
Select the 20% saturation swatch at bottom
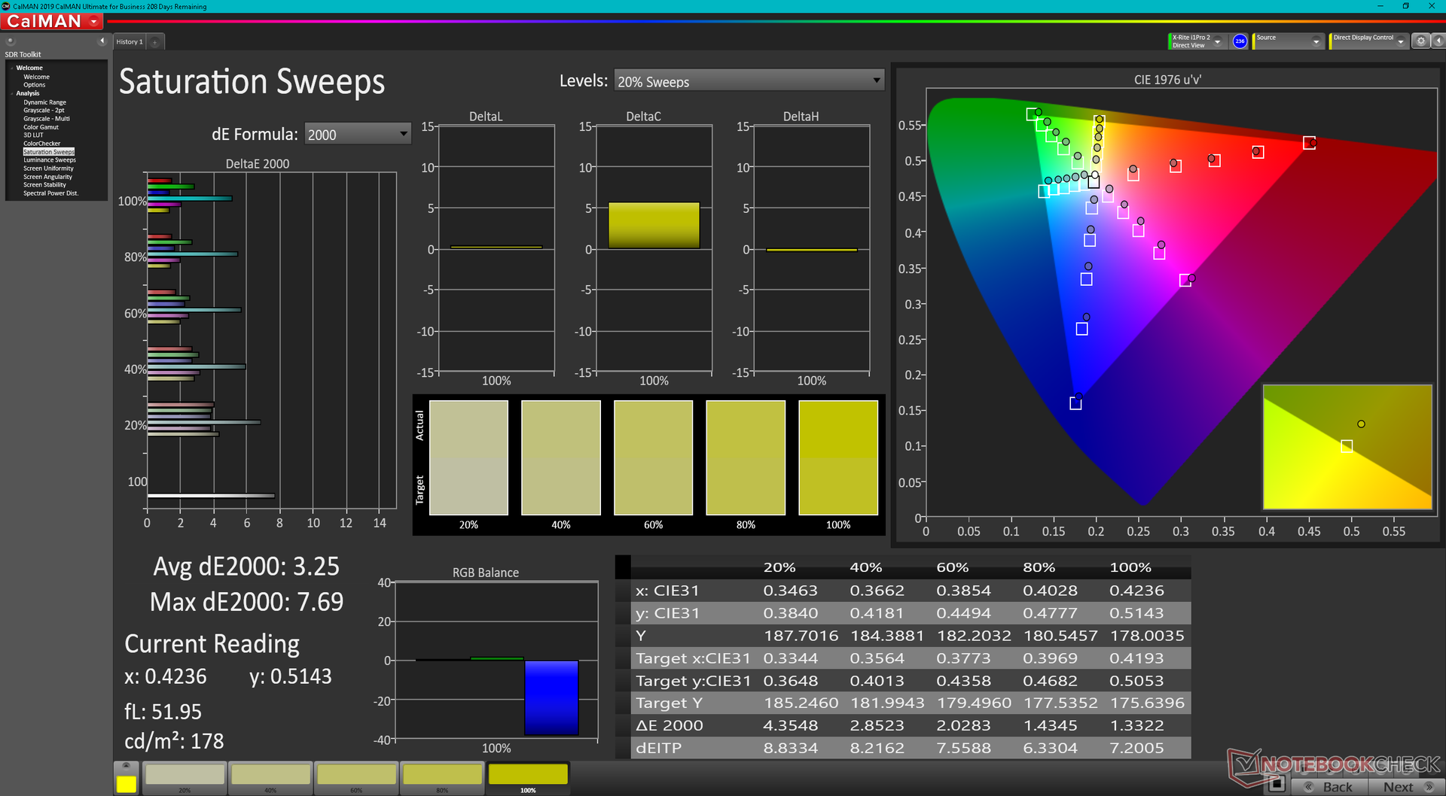click(185, 777)
